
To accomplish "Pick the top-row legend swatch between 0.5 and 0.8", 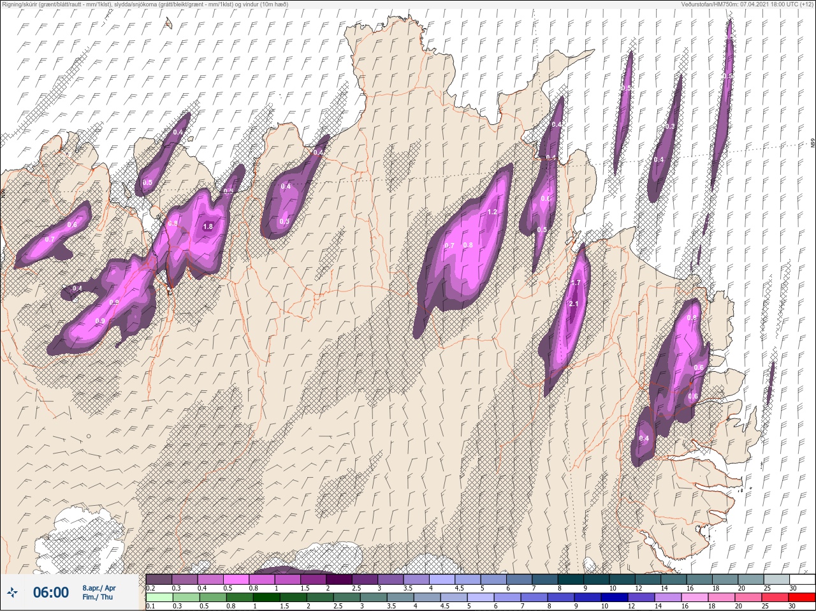I will coord(237,579).
